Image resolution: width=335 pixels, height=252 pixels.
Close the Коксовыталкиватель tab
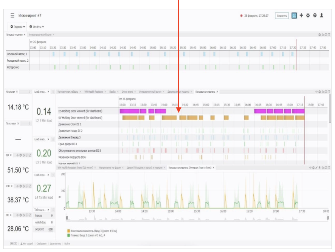(x=217, y=92)
